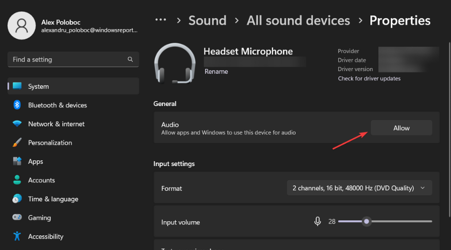This screenshot has width=451, height=250.
Task: Click the Alex Poloboc profile avatar
Action: [21, 25]
